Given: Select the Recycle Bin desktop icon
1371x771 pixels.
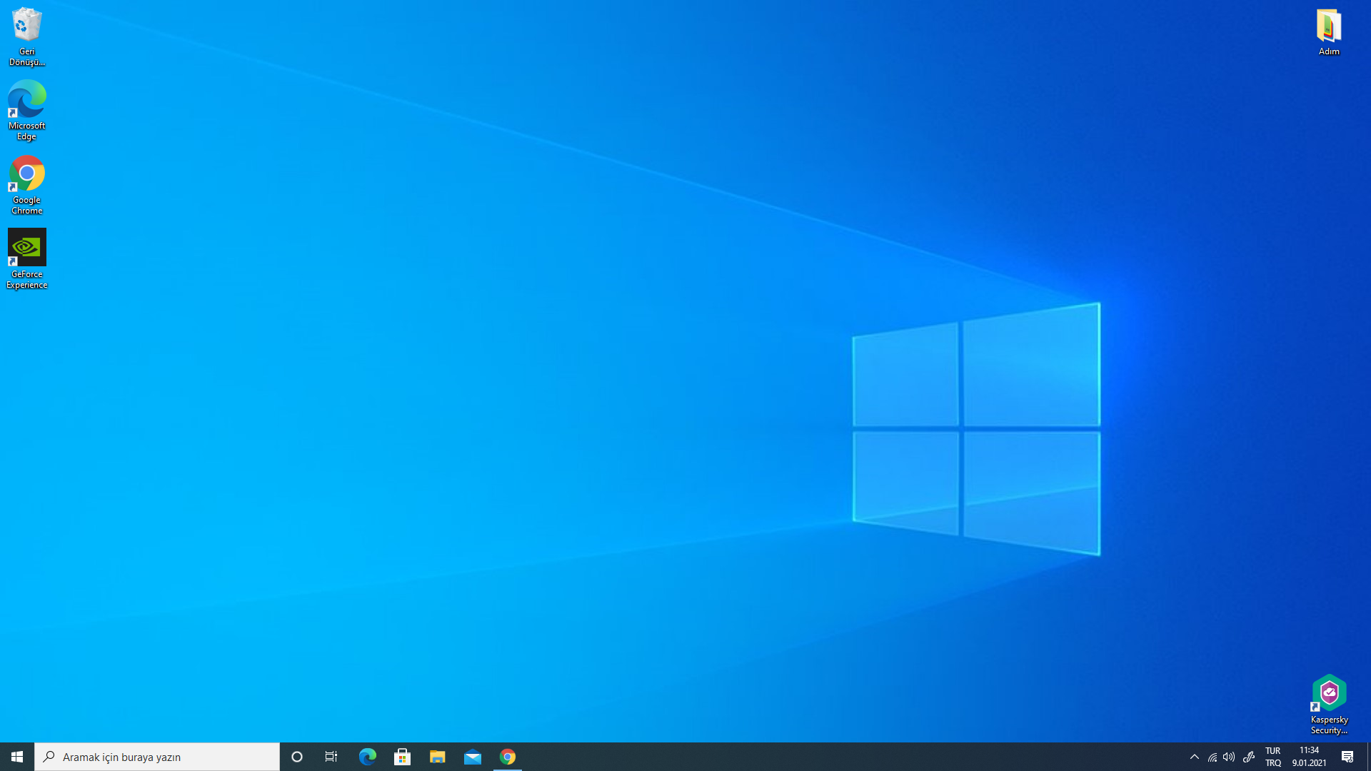Looking at the screenshot, I should pos(26,36).
